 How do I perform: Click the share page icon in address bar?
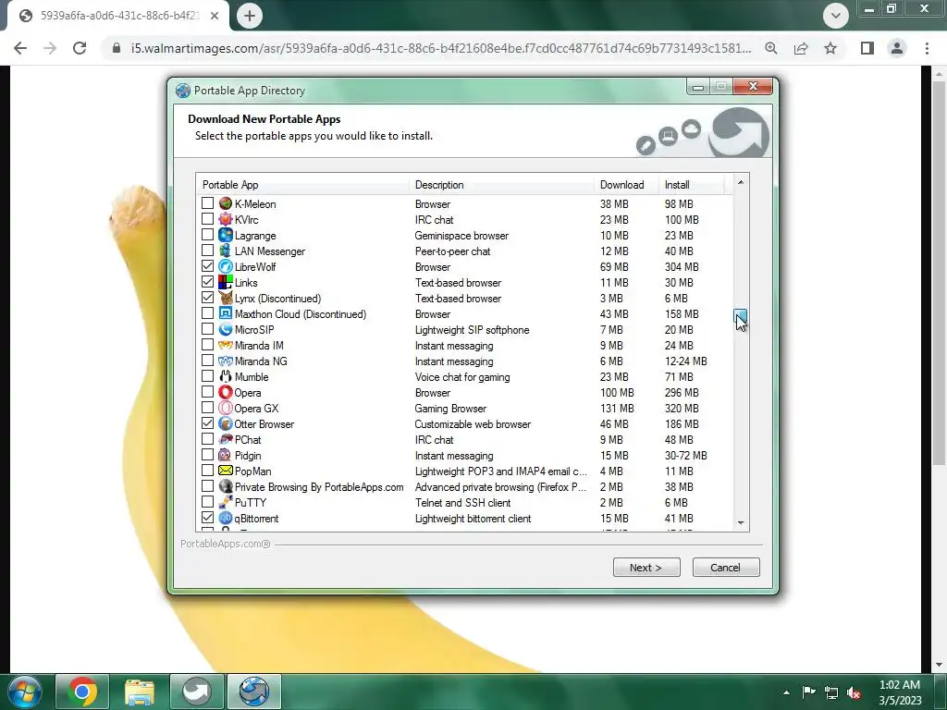tap(801, 48)
